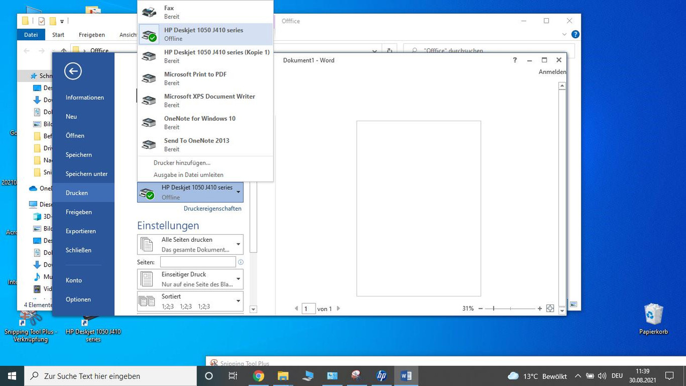Go to previous page in print preview
The image size is (686, 386).
coord(296,309)
